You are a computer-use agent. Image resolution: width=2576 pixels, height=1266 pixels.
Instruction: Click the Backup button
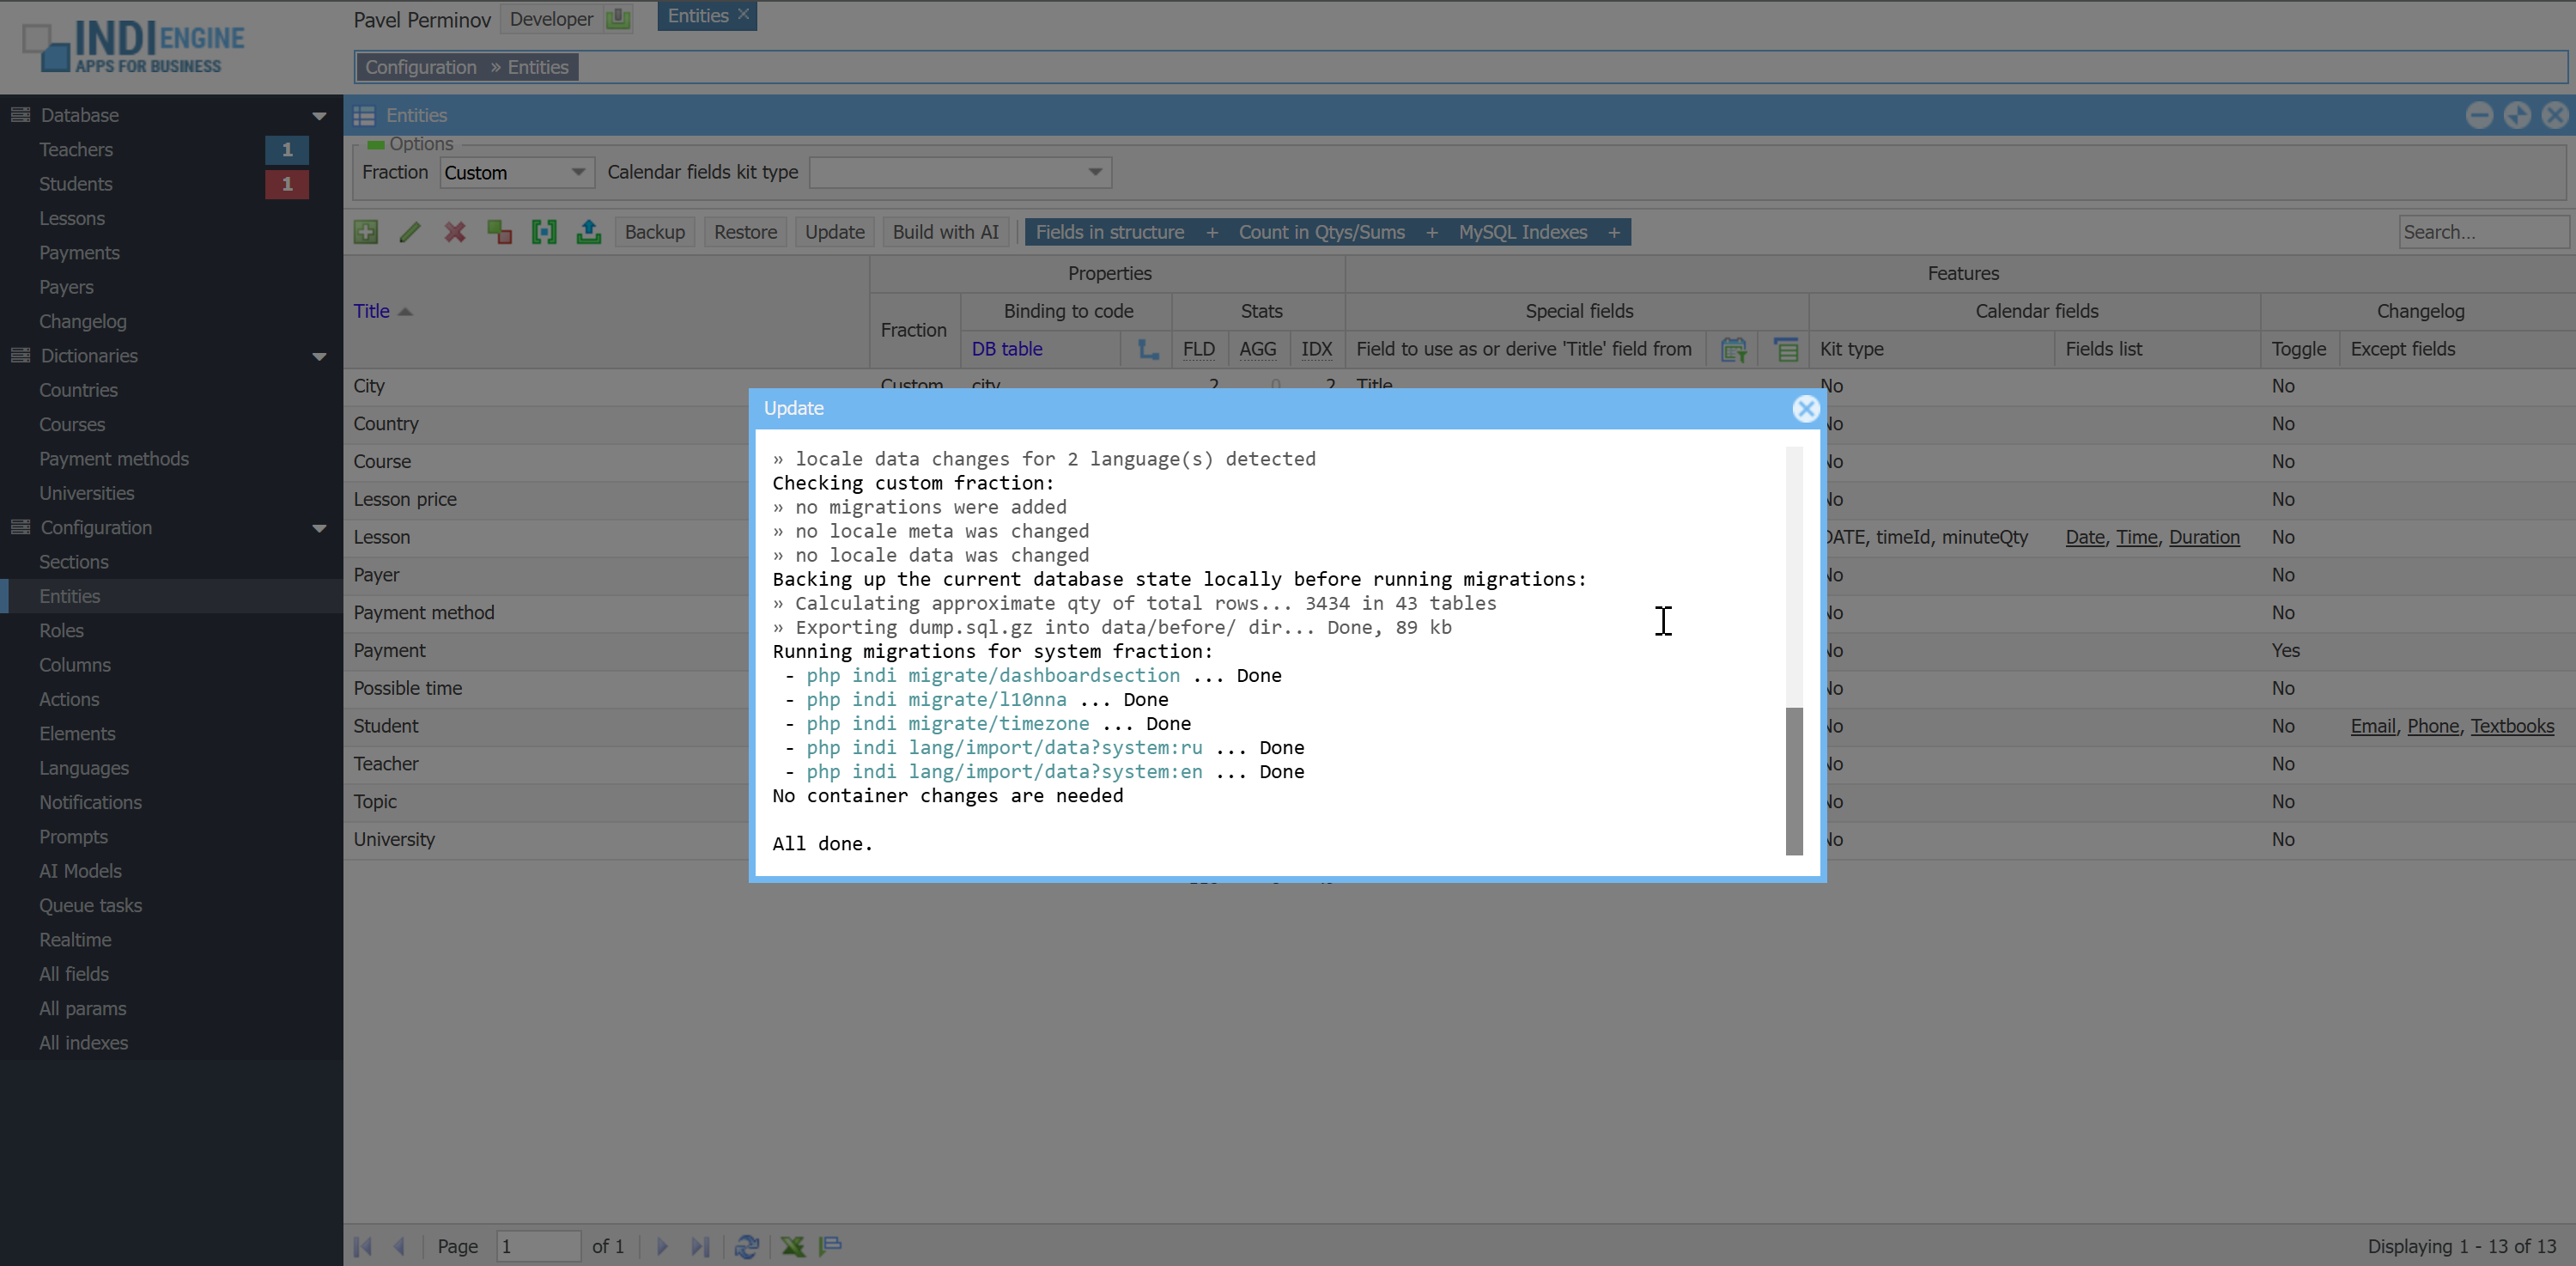pyautogui.click(x=654, y=232)
